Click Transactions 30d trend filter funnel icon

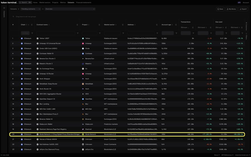pyautogui.click(x=211, y=33)
